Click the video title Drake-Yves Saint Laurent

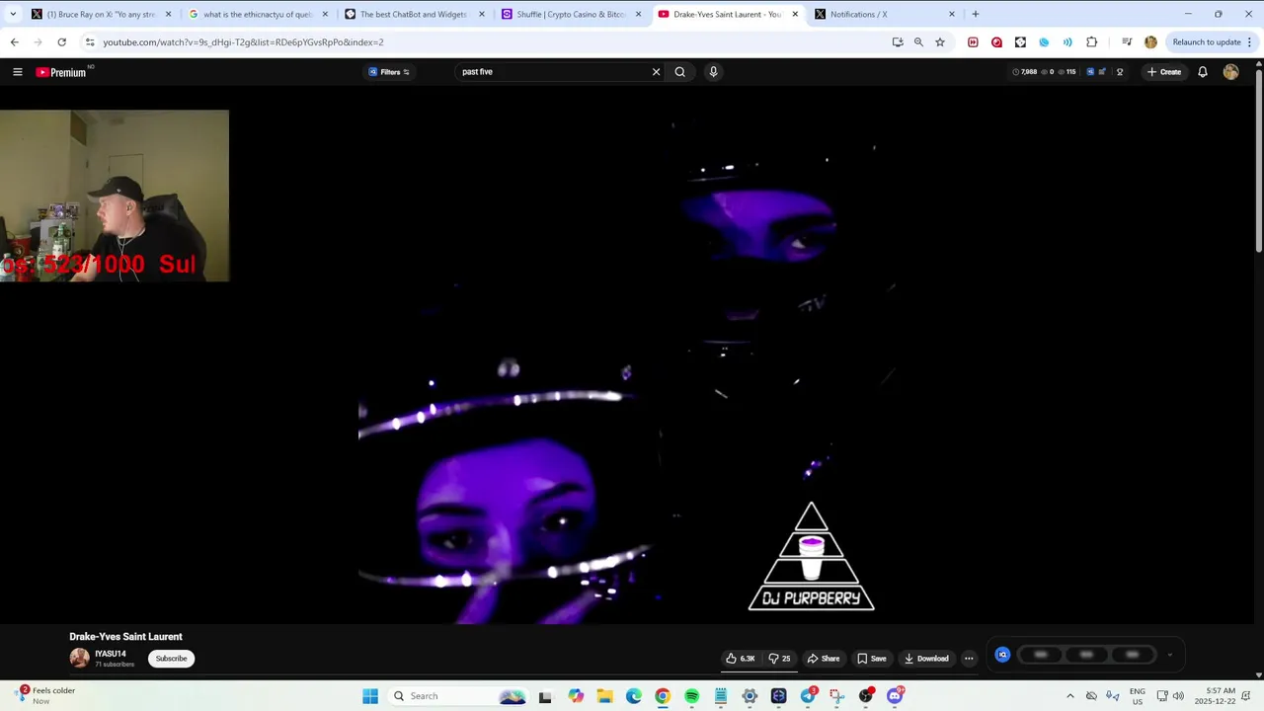point(125,637)
